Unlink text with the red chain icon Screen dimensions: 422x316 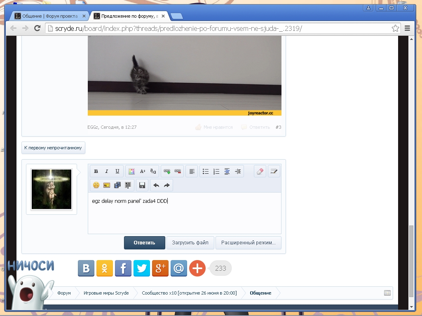point(177,171)
